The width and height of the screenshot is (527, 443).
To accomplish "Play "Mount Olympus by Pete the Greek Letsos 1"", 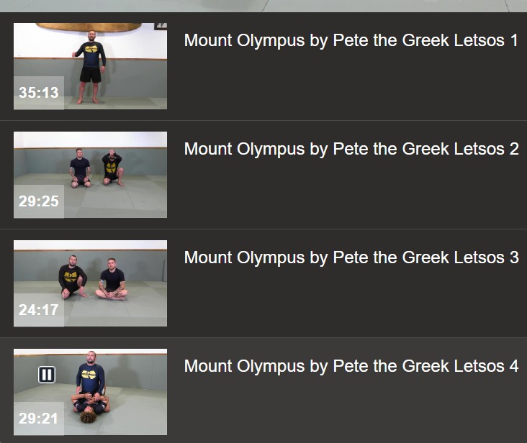I will (x=351, y=40).
